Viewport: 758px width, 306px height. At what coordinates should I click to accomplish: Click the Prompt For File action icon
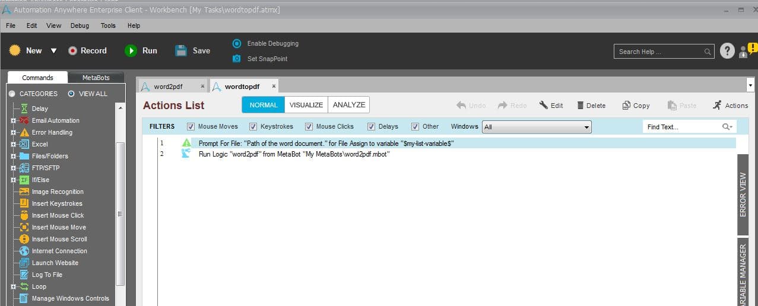click(186, 143)
